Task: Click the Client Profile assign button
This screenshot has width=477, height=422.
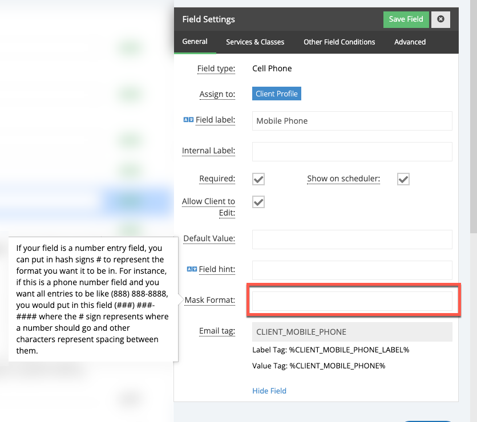Action: click(x=277, y=94)
